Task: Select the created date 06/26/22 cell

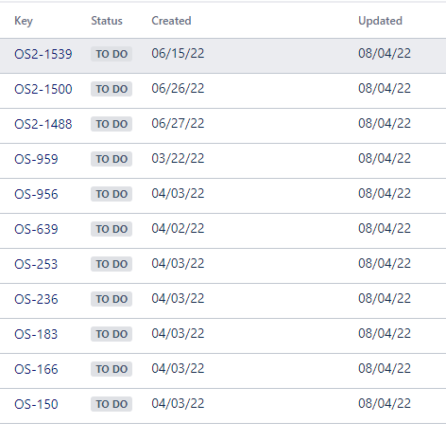Action: (x=178, y=88)
